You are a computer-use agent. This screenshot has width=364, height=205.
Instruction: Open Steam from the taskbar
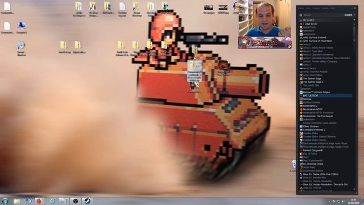coord(87,201)
